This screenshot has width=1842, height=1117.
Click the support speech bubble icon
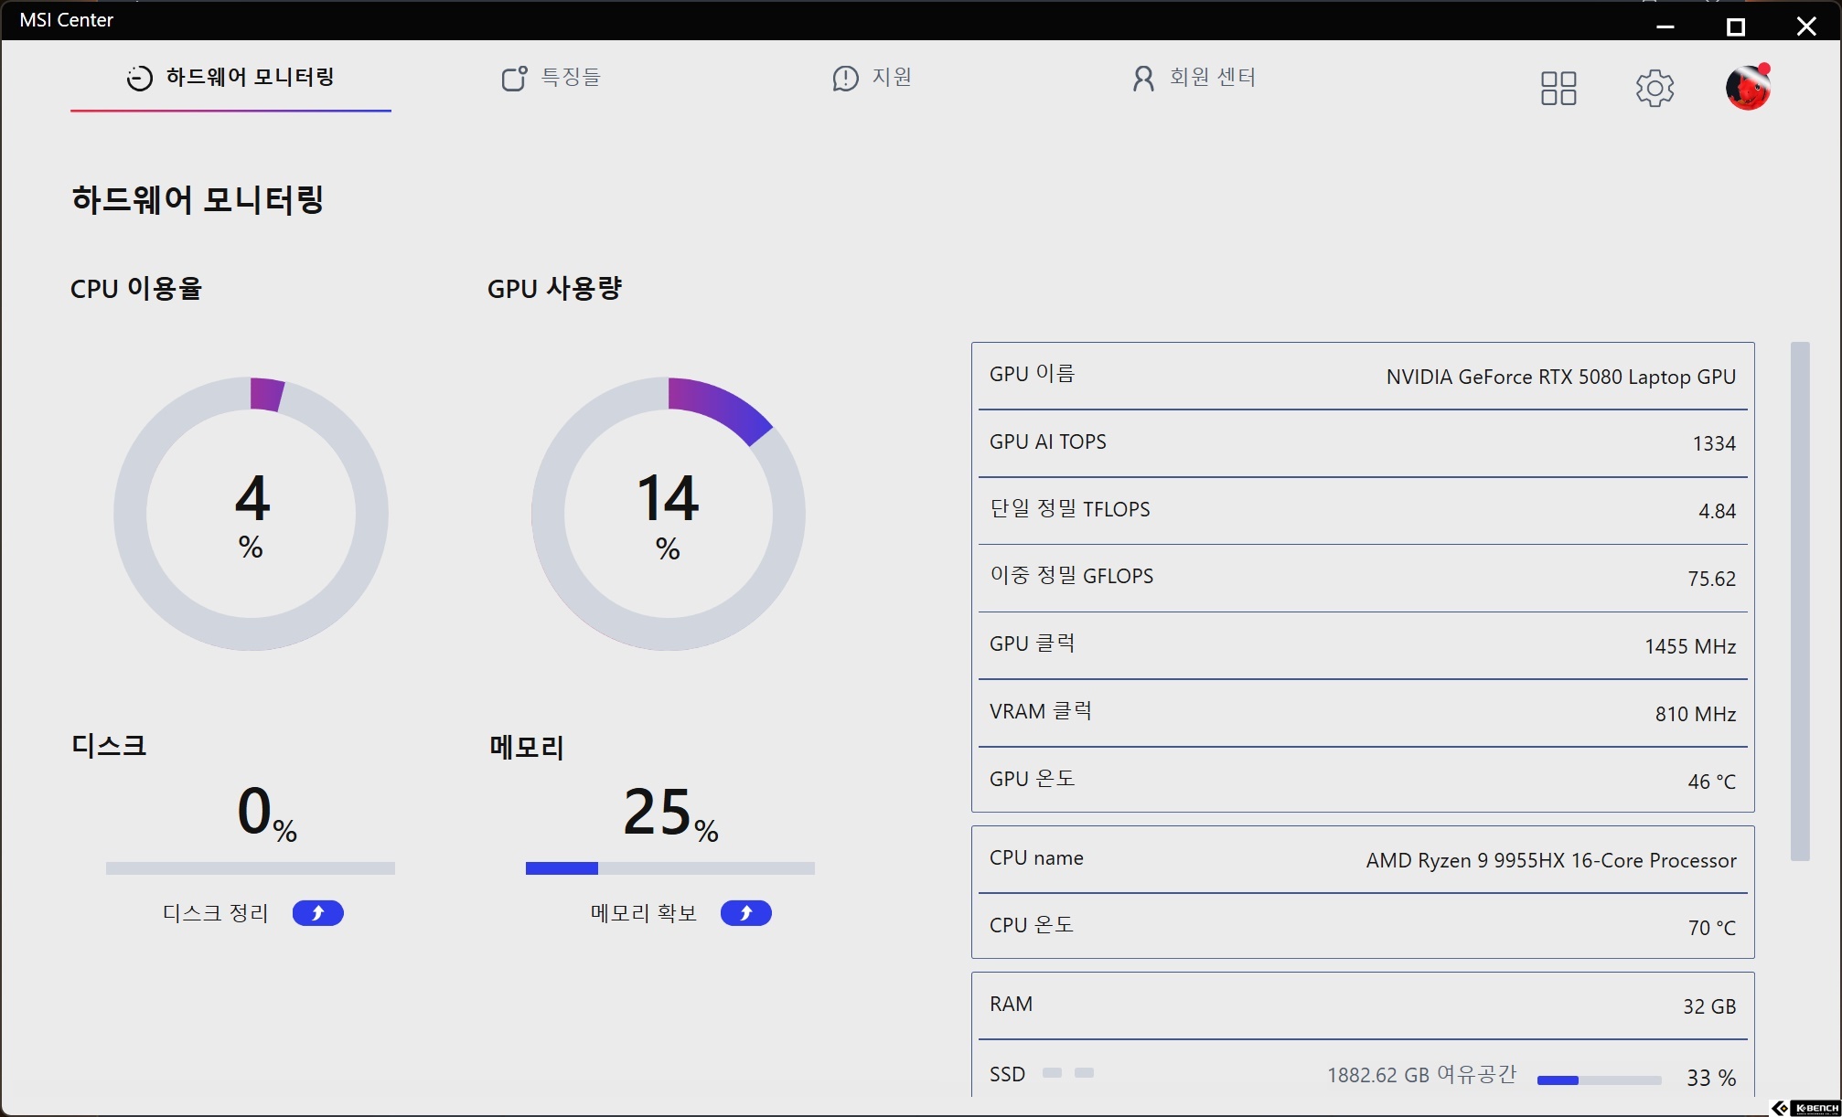click(x=845, y=79)
